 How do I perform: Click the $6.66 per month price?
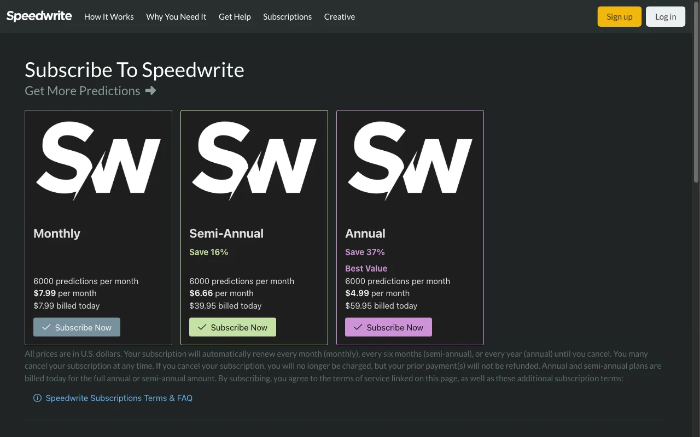[221, 293]
